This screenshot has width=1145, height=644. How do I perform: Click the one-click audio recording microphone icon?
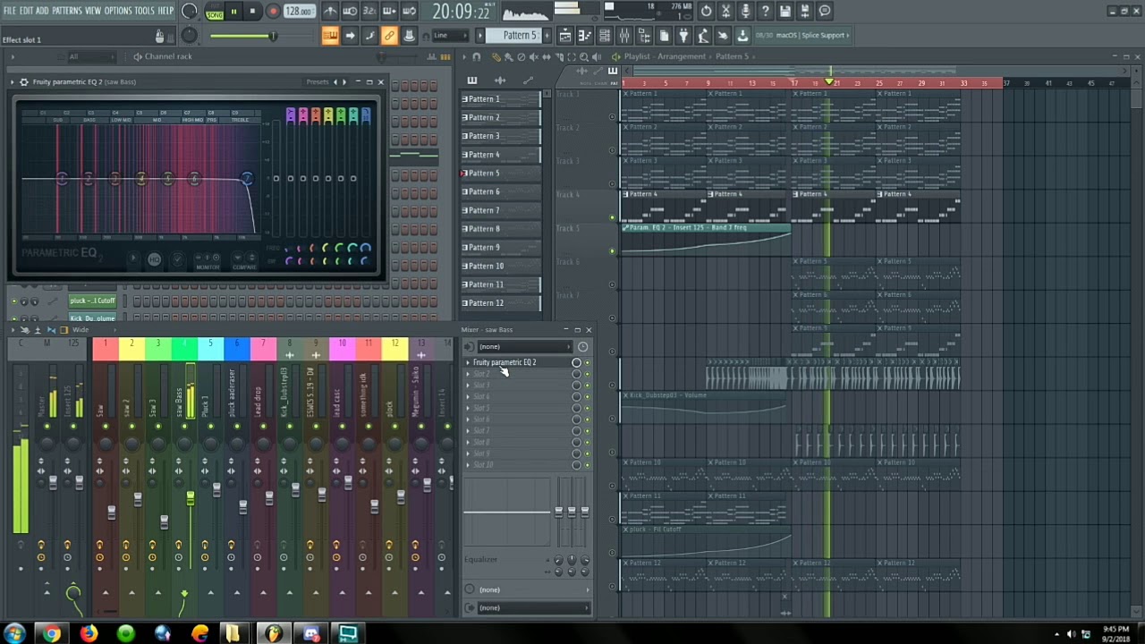pyautogui.click(x=745, y=12)
